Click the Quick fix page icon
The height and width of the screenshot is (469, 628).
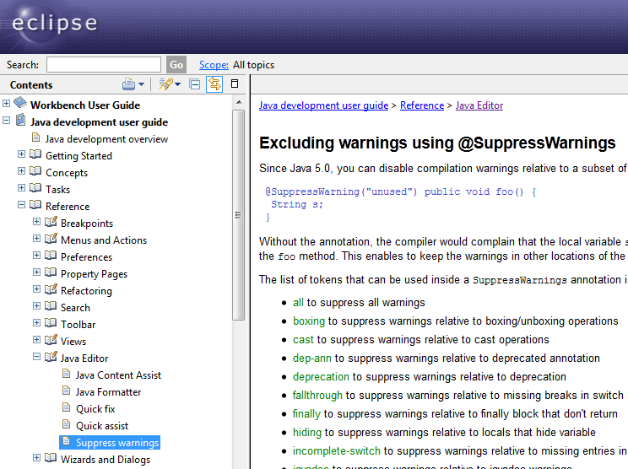pos(66,407)
